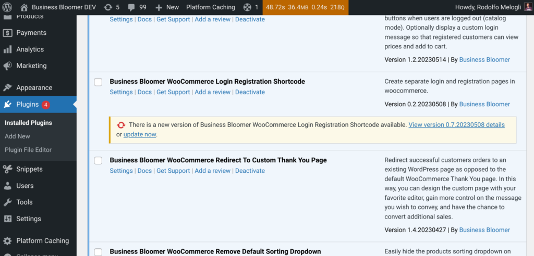Click the Users person icon
The width and height of the screenshot is (534, 256).
tap(7, 186)
